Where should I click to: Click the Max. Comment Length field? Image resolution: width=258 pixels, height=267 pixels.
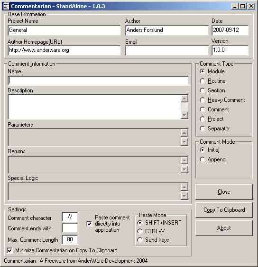coord(70,239)
